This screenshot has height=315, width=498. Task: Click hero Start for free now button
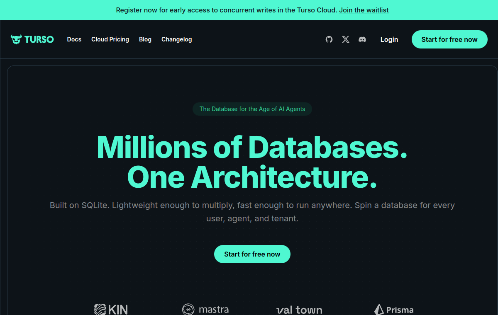(x=252, y=254)
